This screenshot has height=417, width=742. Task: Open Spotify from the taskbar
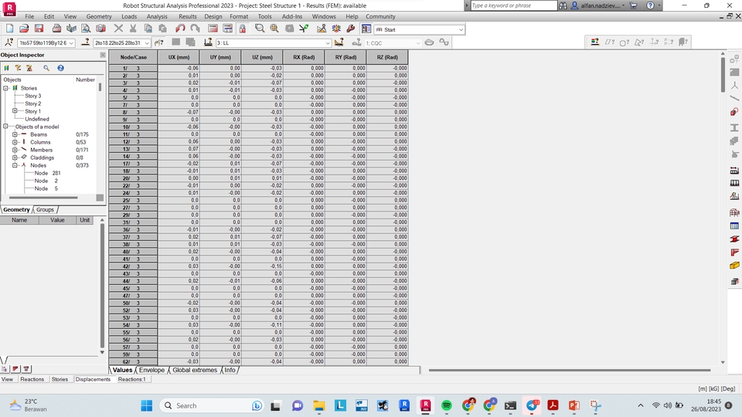tap(446, 405)
